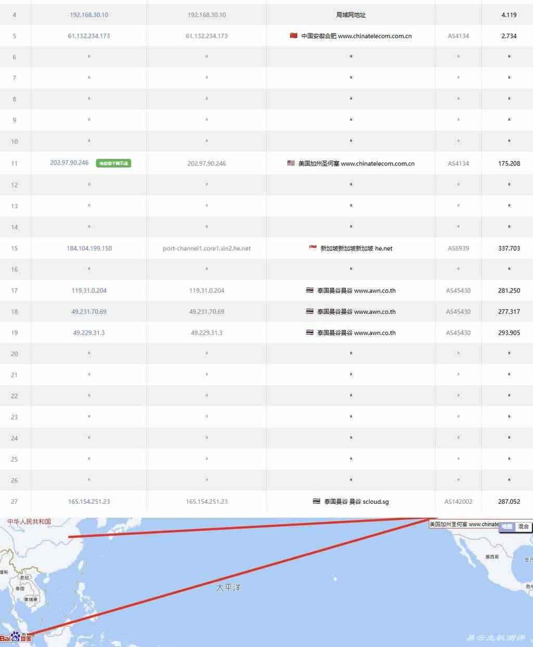Click the Thailand flag in hop 27
This screenshot has height=647, width=533.
[316, 501]
